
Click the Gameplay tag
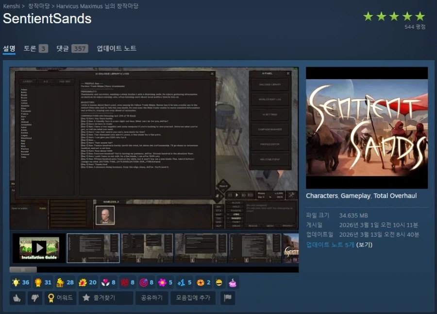pyautogui.click(x=355, y=196)
